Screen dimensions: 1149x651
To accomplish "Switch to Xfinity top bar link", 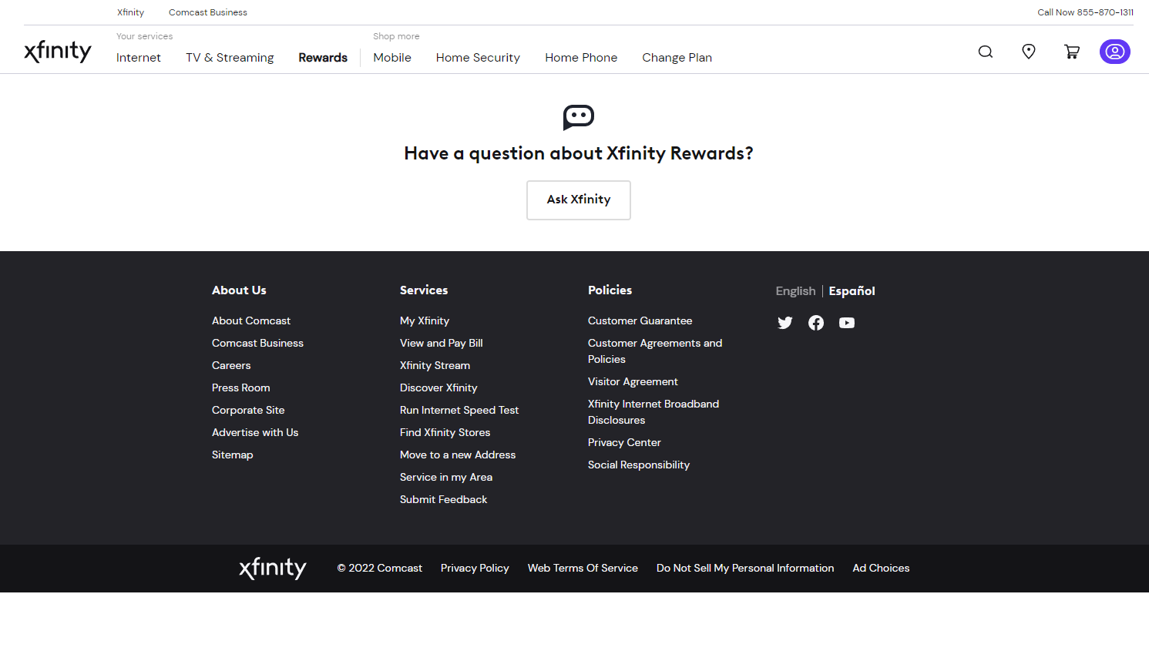I will 131,12.
